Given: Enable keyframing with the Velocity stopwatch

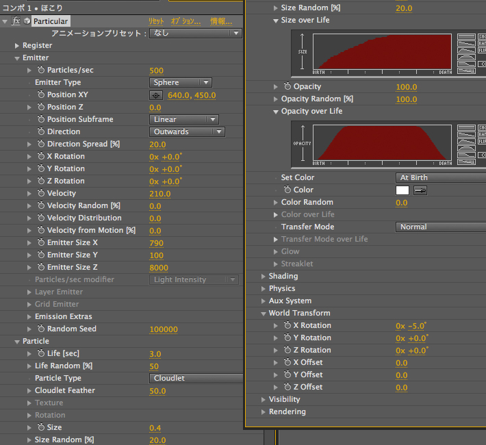Looking at the screenshot, I should pyautogui.click(x=41, y=194).
